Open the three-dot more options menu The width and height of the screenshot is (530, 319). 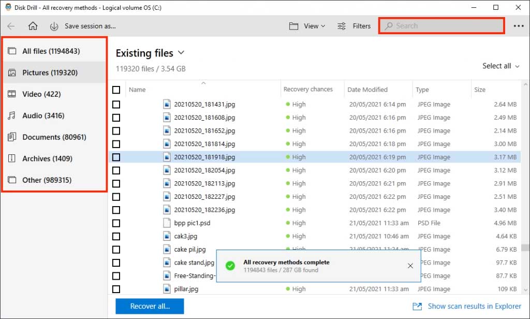[519, 26]
